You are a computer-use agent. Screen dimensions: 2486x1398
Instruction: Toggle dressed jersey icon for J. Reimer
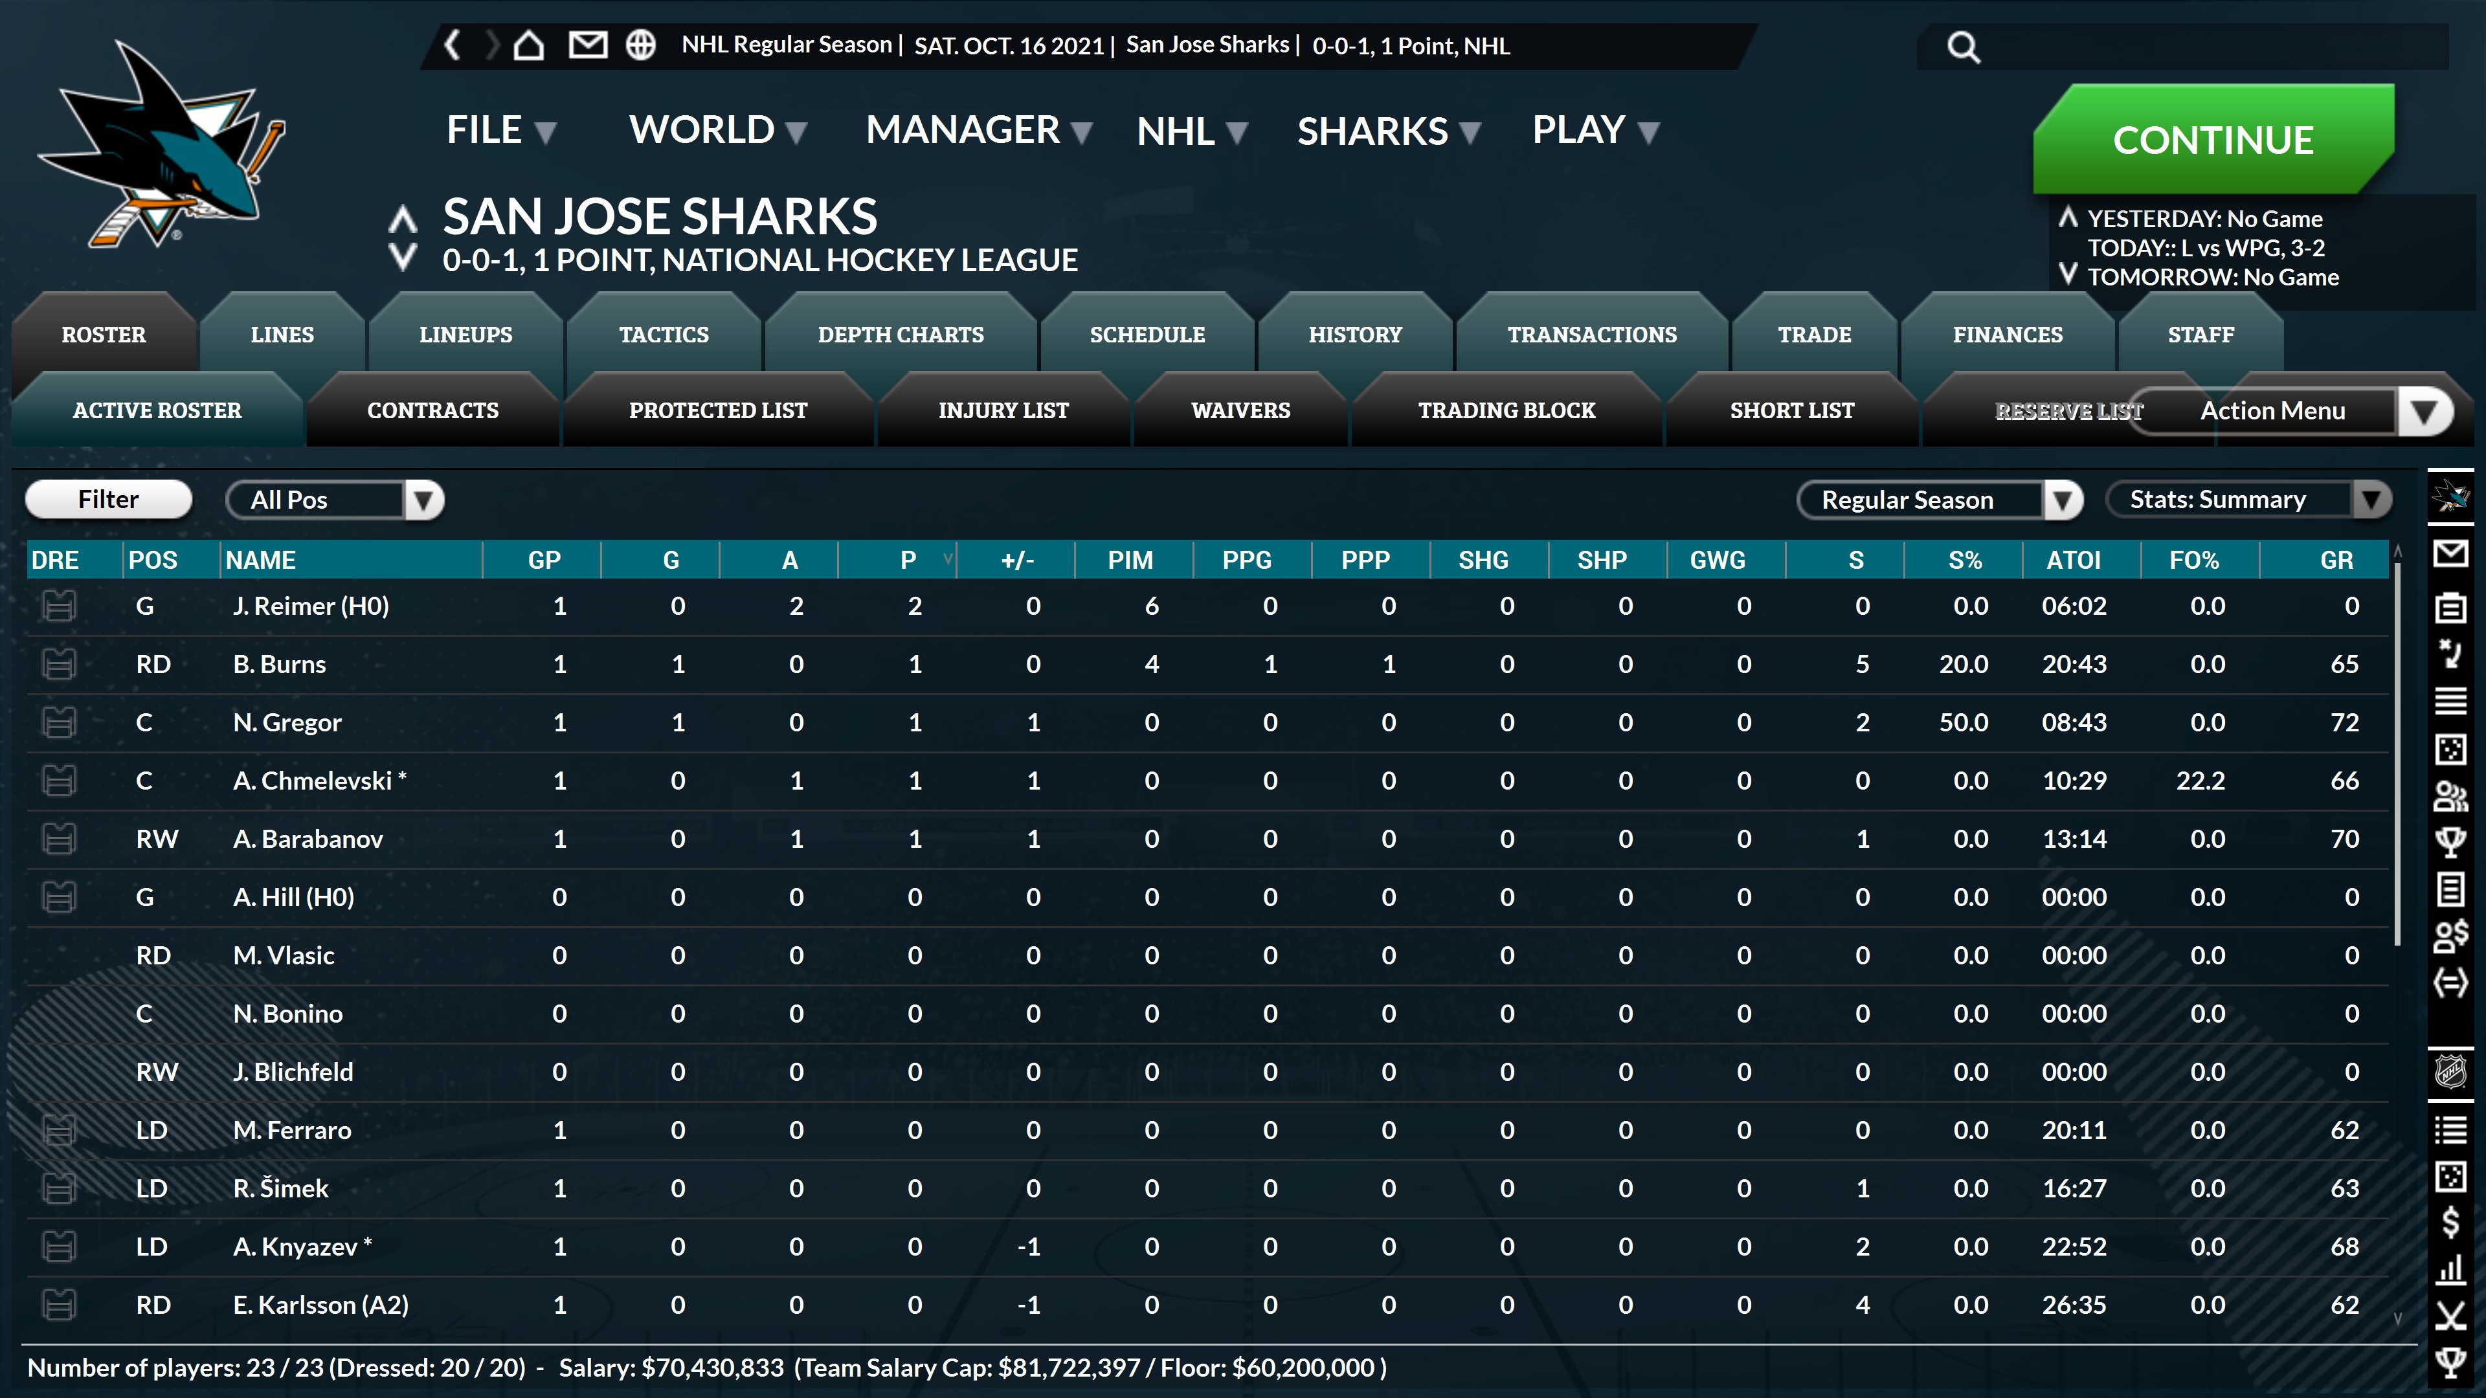click(59, 607)
